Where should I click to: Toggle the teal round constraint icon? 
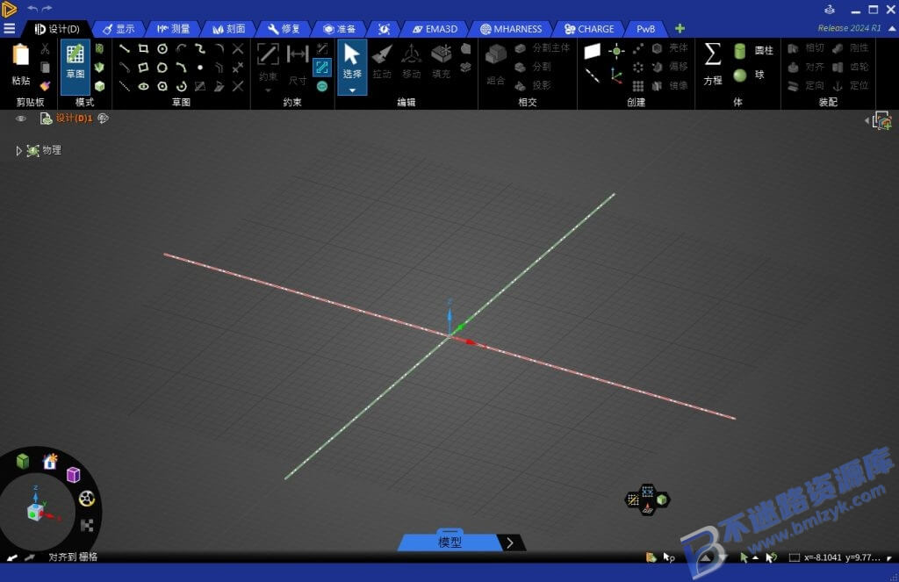click(322, 86)
